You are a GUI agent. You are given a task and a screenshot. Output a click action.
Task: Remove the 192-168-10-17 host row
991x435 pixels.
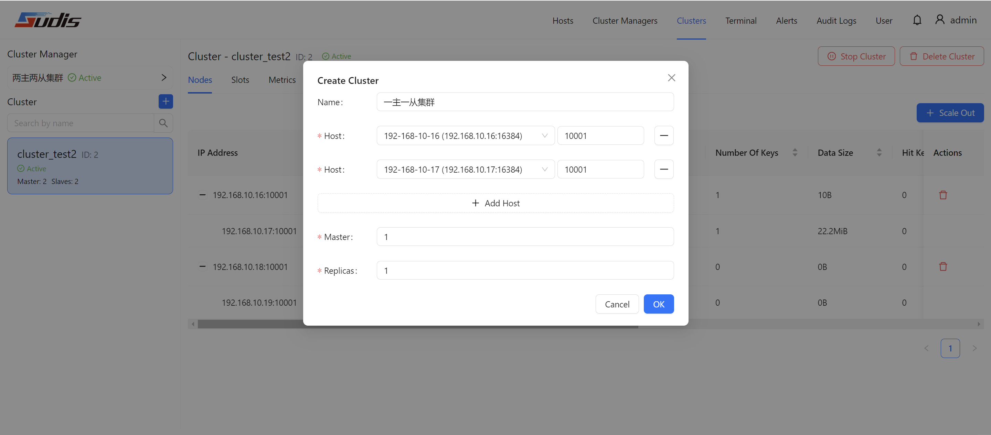pyautogui.click(x=664, y=169)
